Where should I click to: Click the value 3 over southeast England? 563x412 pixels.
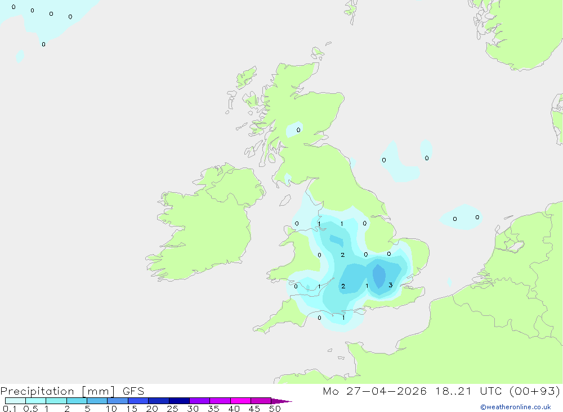pyautogui.click(x=390, y=285)
